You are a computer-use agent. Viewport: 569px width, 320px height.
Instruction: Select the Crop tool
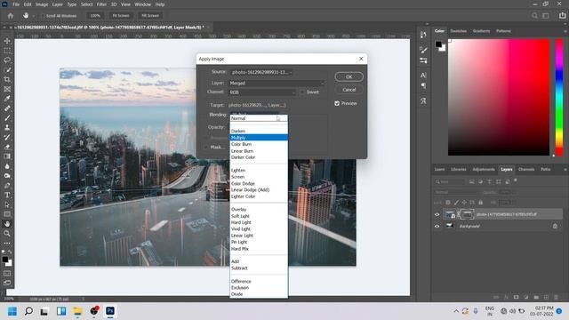coord(7,79)
